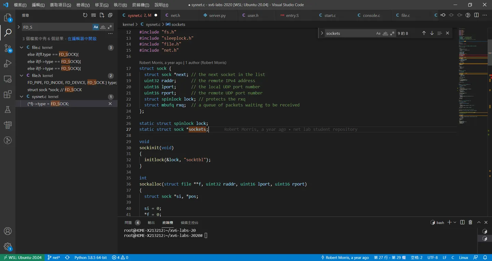
Task: Refresh the search results
Action: tap(85, 15)
